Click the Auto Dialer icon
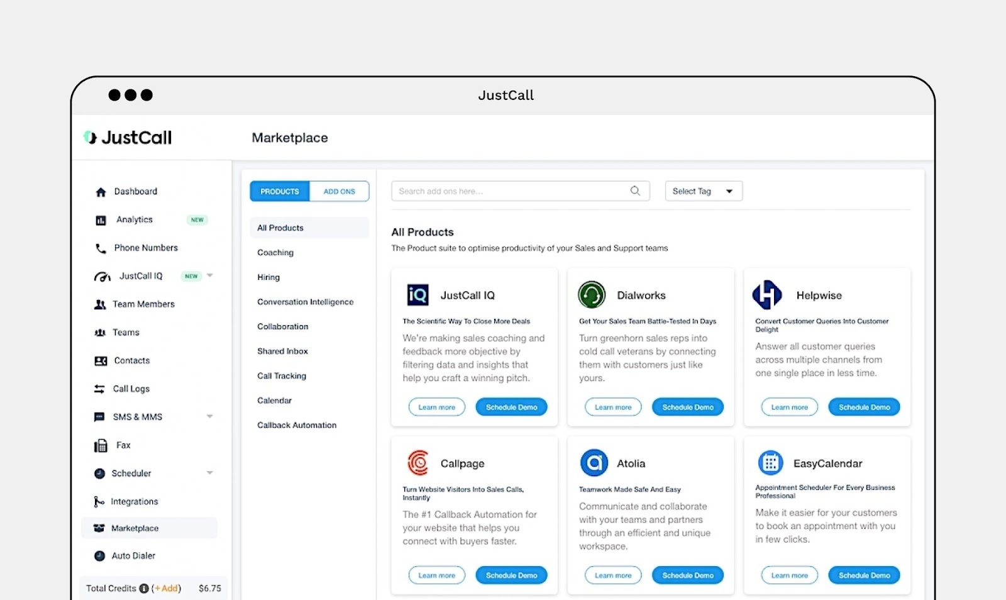The image size is (1006, 600). pos(99,556)
